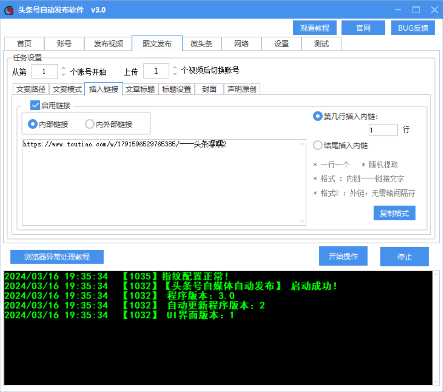Decrease the upload count before switching
The width and height of the screenshot is (443, 392).
click(x=175, y=74)
